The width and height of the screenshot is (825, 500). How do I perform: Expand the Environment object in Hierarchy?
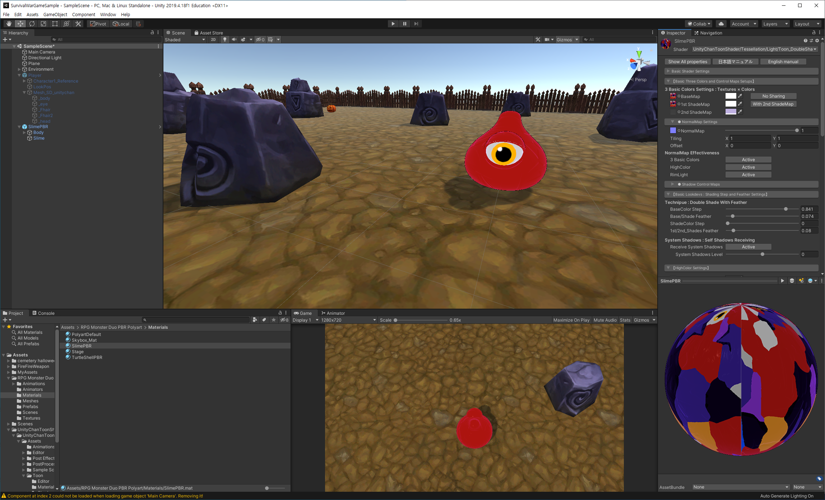[19, 69]
